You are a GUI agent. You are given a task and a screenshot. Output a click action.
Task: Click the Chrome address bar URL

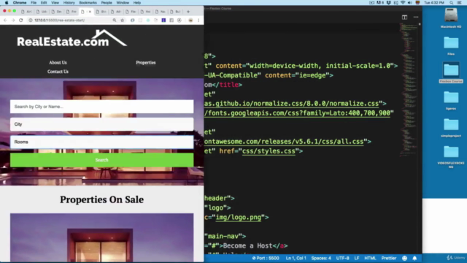[60, 20]
